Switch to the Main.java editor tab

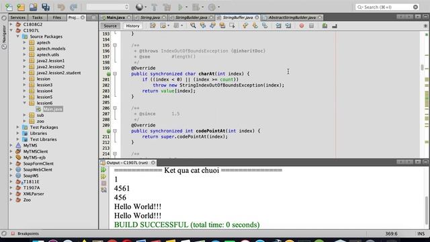[116, 17]
